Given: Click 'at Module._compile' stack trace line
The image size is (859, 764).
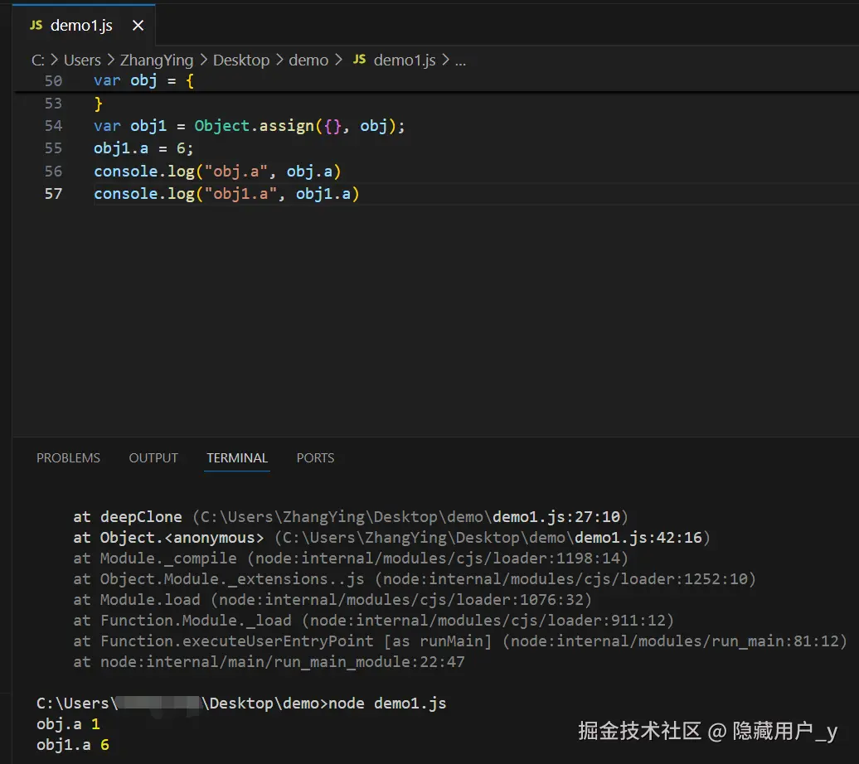Looking at the screenshot, I should click(351, 558).
